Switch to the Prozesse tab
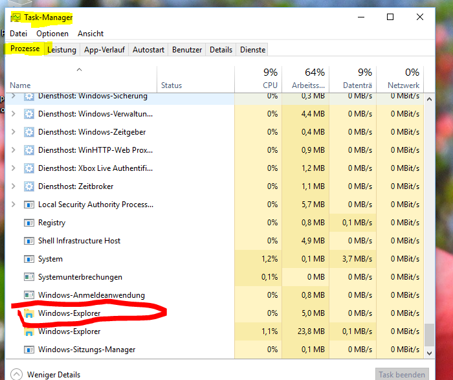This screenshot has width=453, height=380. pos(25,49)
